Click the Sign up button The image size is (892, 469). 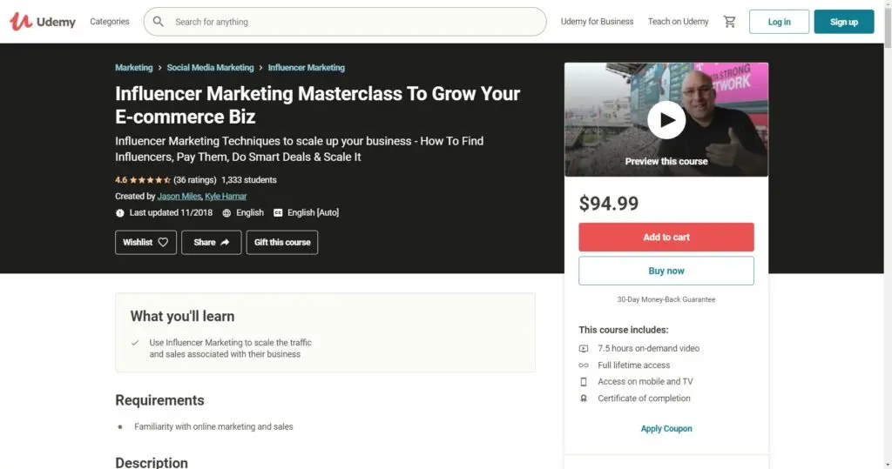point(843,22)
